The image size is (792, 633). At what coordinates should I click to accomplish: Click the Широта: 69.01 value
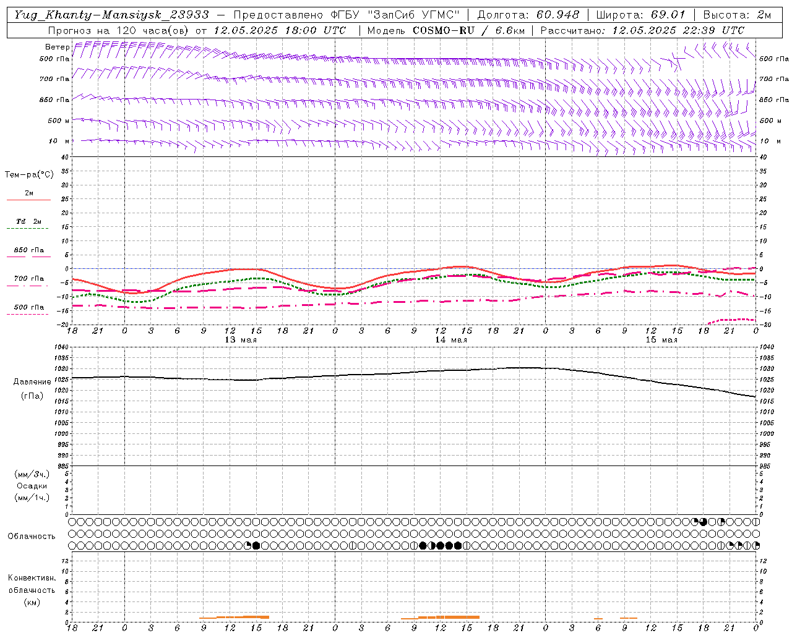tap(640, 15)
